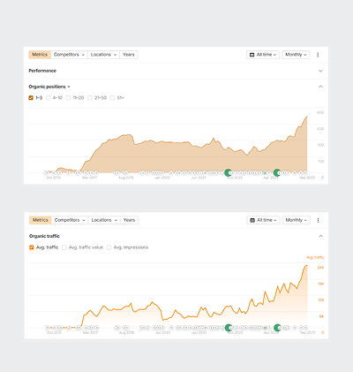
Task: Click Oct 2015 label under traffic chart
Action: 54,332
